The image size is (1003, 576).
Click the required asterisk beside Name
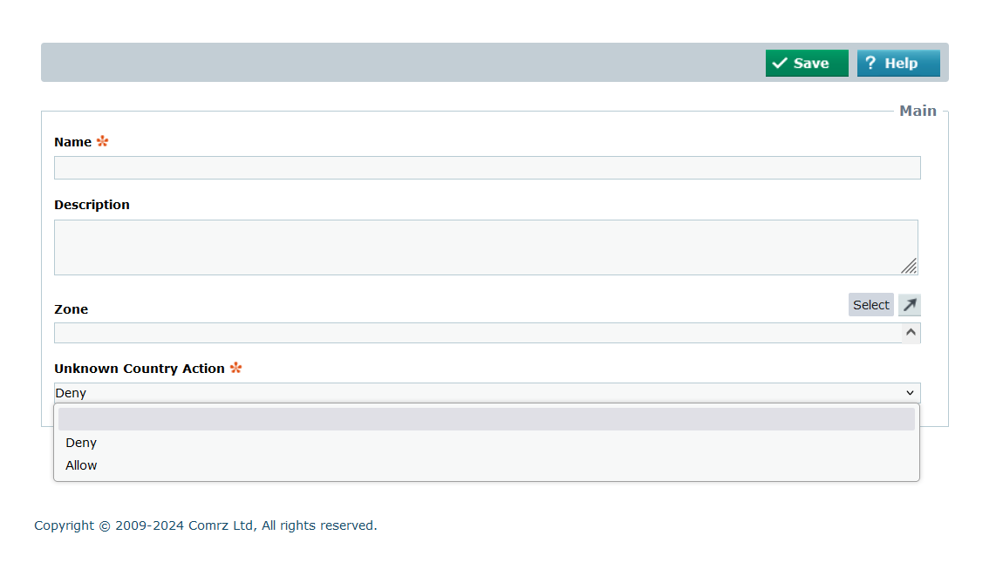(x=103, y=141)
